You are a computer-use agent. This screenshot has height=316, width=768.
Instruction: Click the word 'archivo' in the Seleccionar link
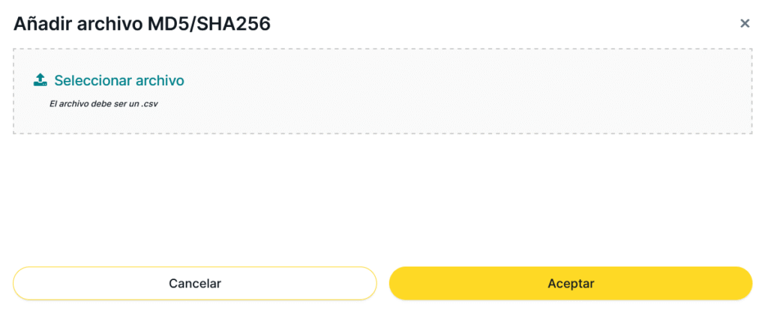[160, 80]
